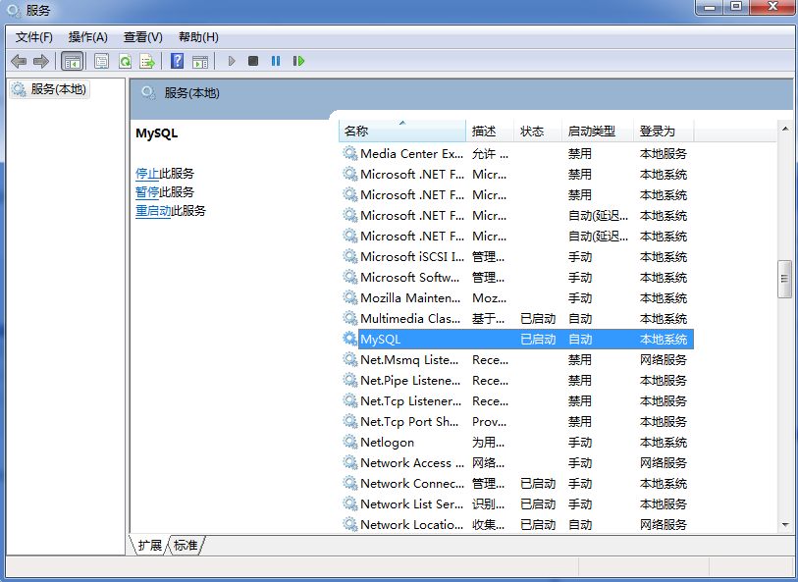798x582 pixels.
Task: Pause the service via the pause icon
Action: click(275, 61)
